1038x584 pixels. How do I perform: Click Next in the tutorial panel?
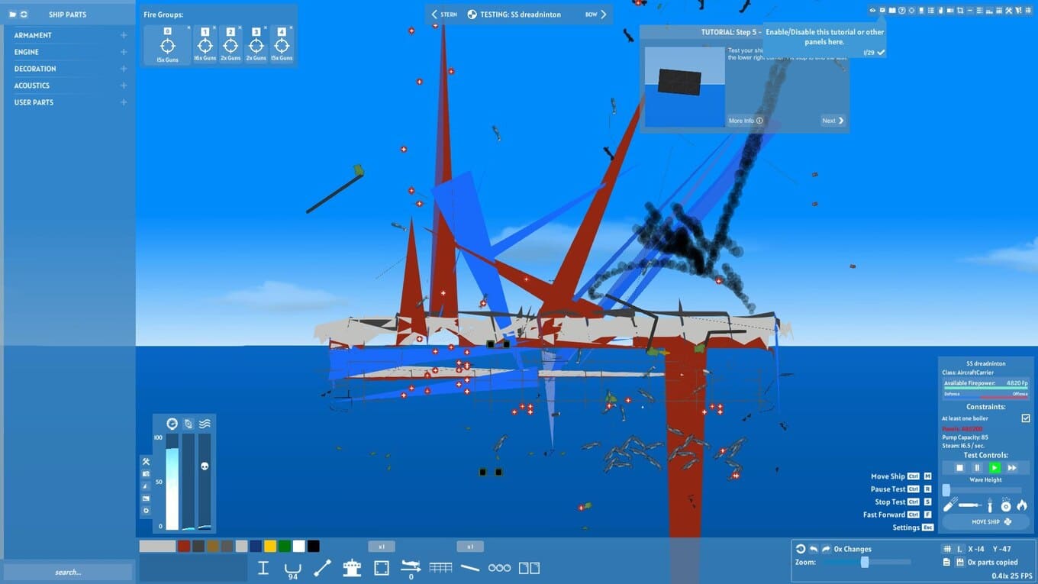[x=832, y=121]
